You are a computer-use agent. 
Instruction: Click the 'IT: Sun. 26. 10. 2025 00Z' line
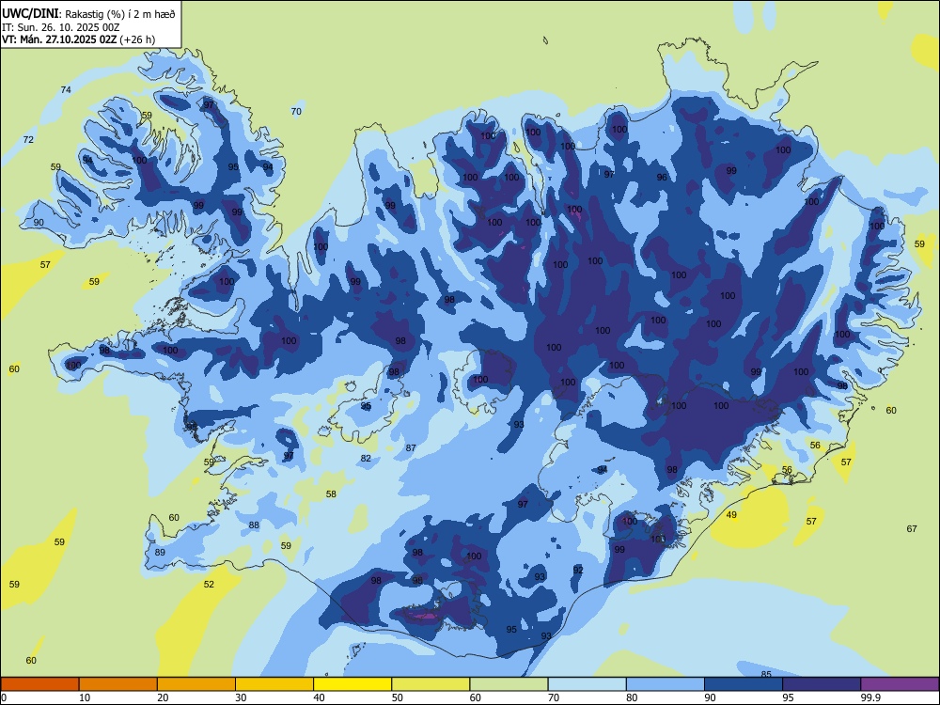point(60,27)
